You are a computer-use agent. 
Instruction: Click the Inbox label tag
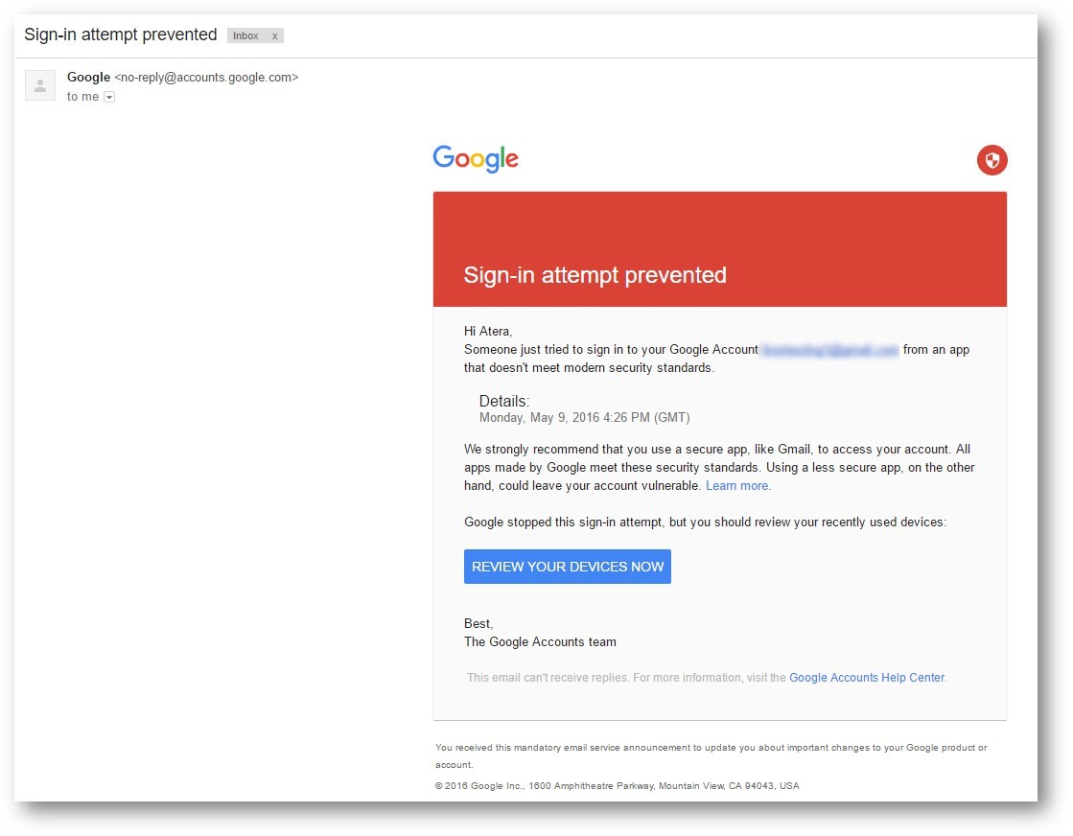pos(245,36)
